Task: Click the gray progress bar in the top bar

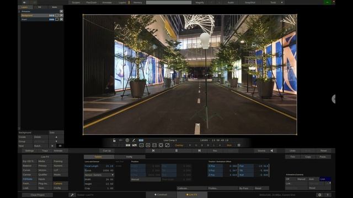Action: pyautogui.click(x=169, y=2)
